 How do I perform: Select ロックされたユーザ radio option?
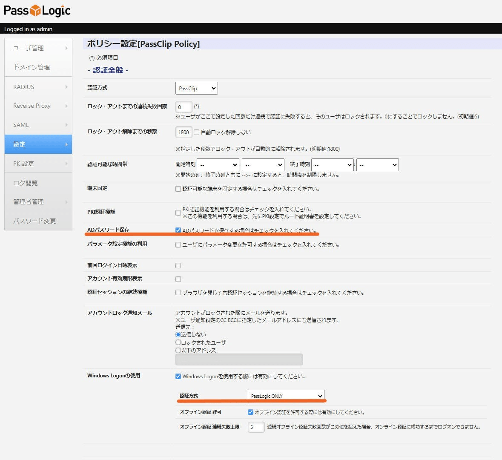tap(178, 342)
